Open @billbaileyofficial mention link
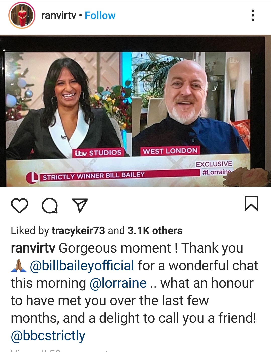Viewport: 271px width, 352px height. [x=82, y=266]
